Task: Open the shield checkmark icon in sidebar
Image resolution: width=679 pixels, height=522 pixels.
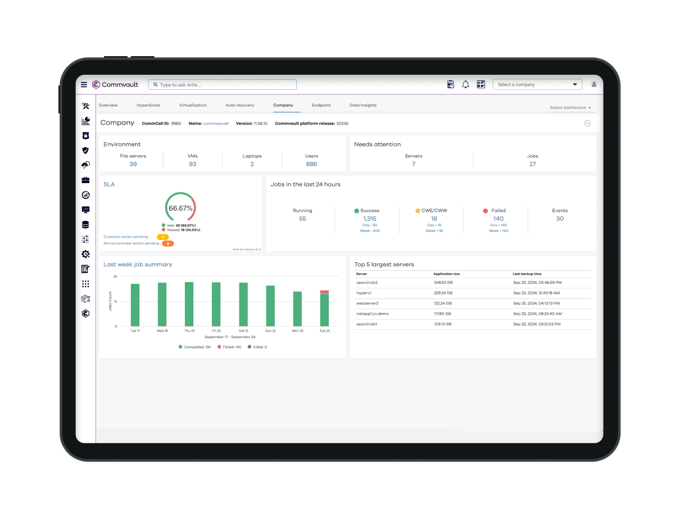Action: pyautogui.click(x=85, y=151)
